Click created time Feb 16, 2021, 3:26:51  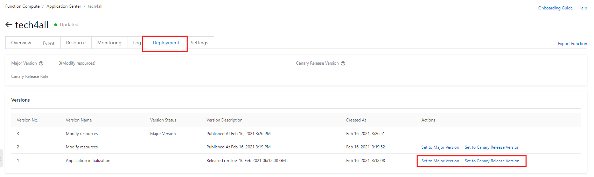pos(365,134)
